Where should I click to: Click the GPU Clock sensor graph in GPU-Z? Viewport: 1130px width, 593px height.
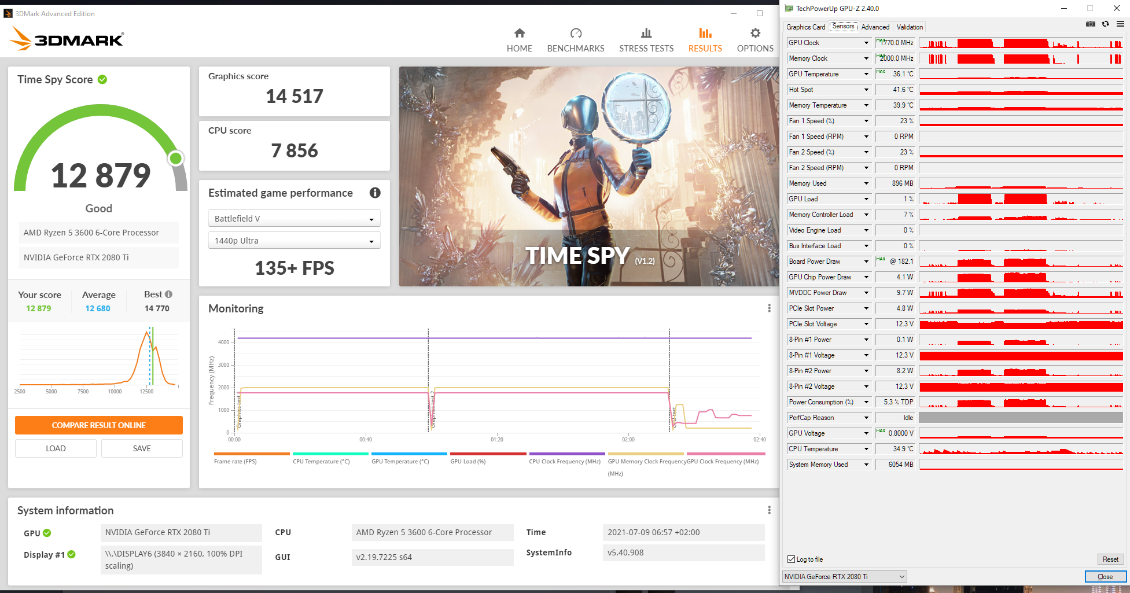coord(1021,43)
